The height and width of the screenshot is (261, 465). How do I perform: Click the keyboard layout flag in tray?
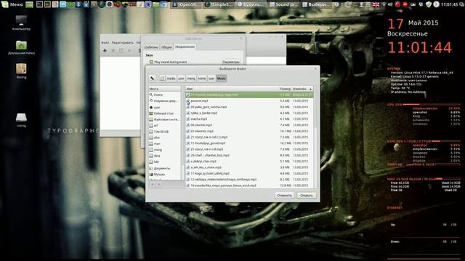(376, 4)
